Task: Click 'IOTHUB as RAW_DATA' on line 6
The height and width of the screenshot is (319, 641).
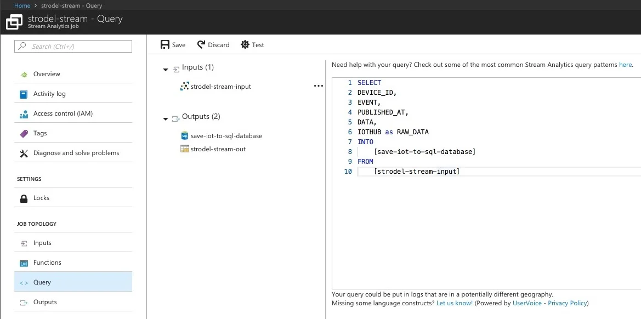Action: 393,132
